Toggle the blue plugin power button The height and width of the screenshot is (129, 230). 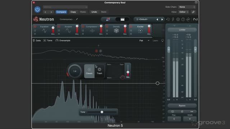(x=37, y=10)
